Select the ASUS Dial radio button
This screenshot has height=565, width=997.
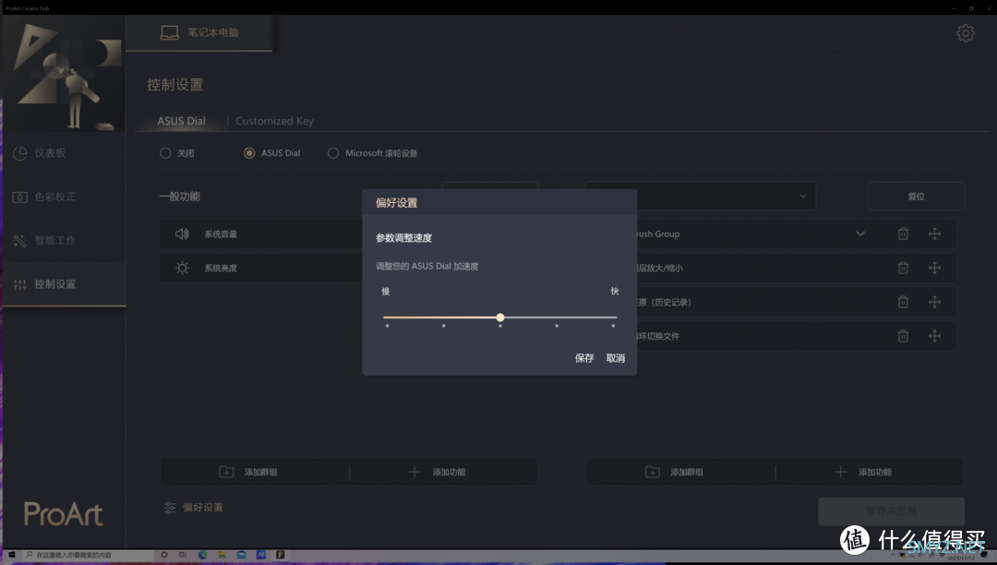[x=249, y=153]
